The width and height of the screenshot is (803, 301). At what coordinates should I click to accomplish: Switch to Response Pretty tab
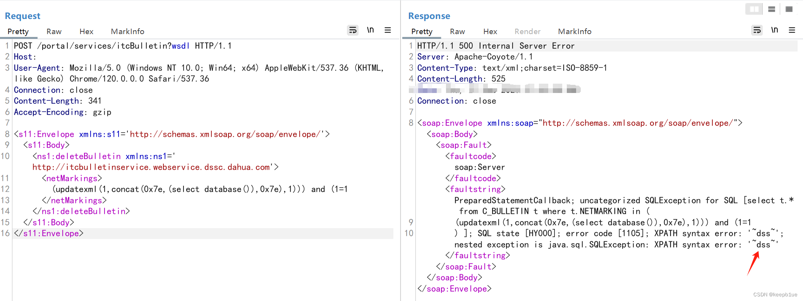(x=422, y=31)
